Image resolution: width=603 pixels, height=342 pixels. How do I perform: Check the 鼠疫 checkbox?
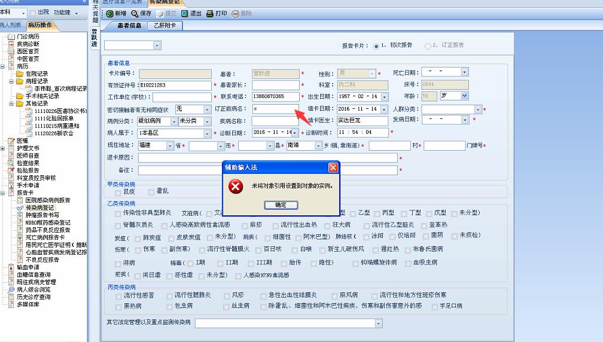118,192
